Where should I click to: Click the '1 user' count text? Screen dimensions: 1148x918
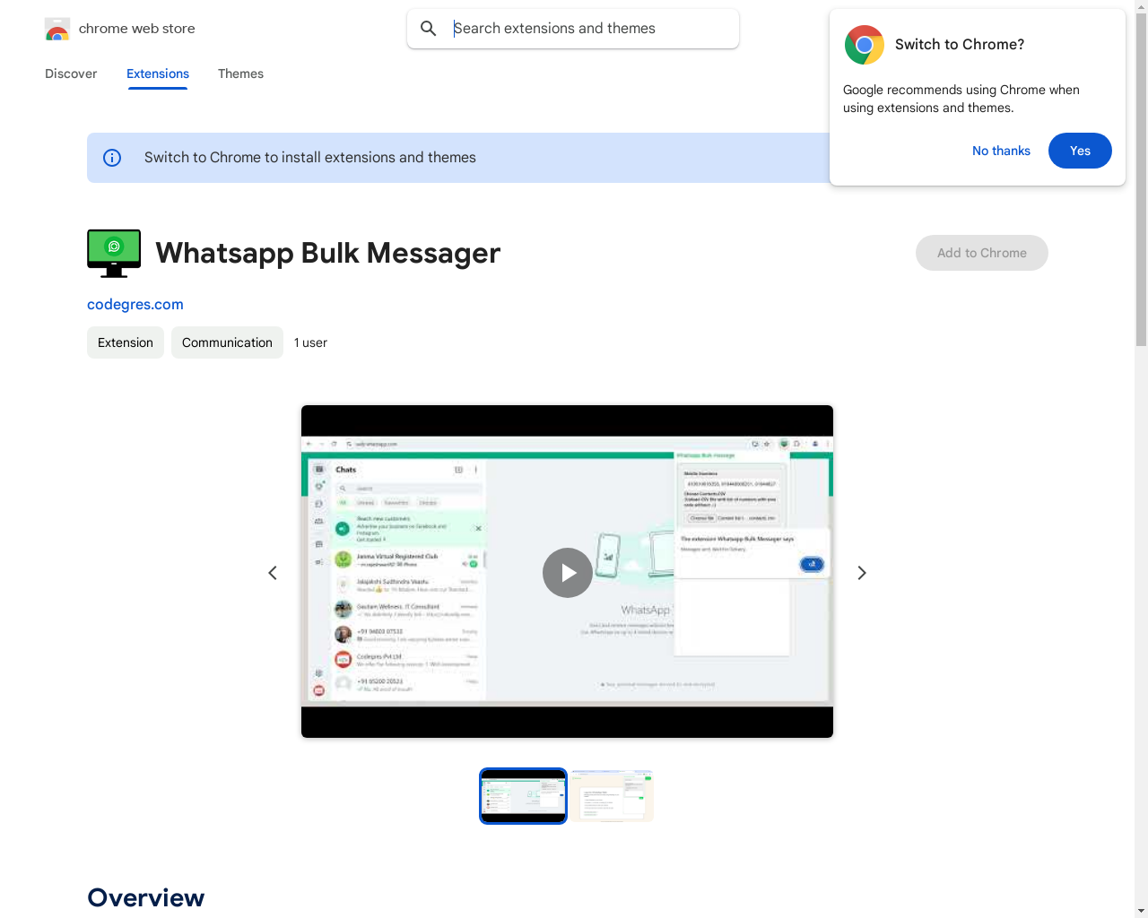(310, 342)
